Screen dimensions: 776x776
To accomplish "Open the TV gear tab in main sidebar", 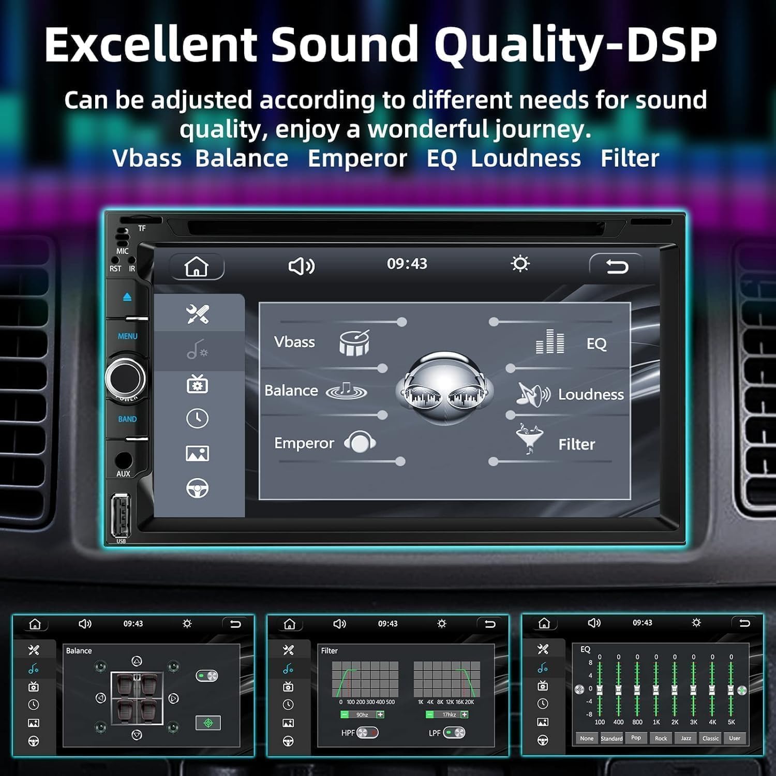I will 197,384.
